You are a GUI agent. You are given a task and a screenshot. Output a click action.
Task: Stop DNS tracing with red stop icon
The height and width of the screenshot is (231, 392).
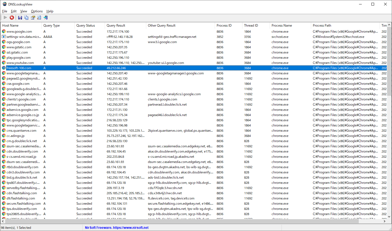12,18
